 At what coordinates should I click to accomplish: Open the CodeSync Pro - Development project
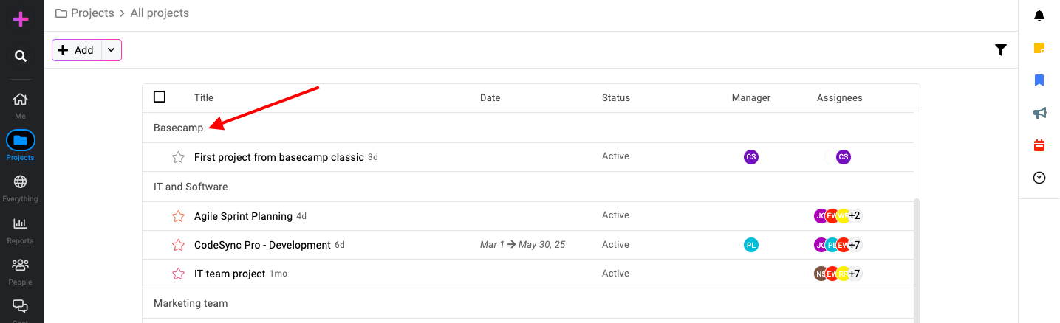(262, 245)
